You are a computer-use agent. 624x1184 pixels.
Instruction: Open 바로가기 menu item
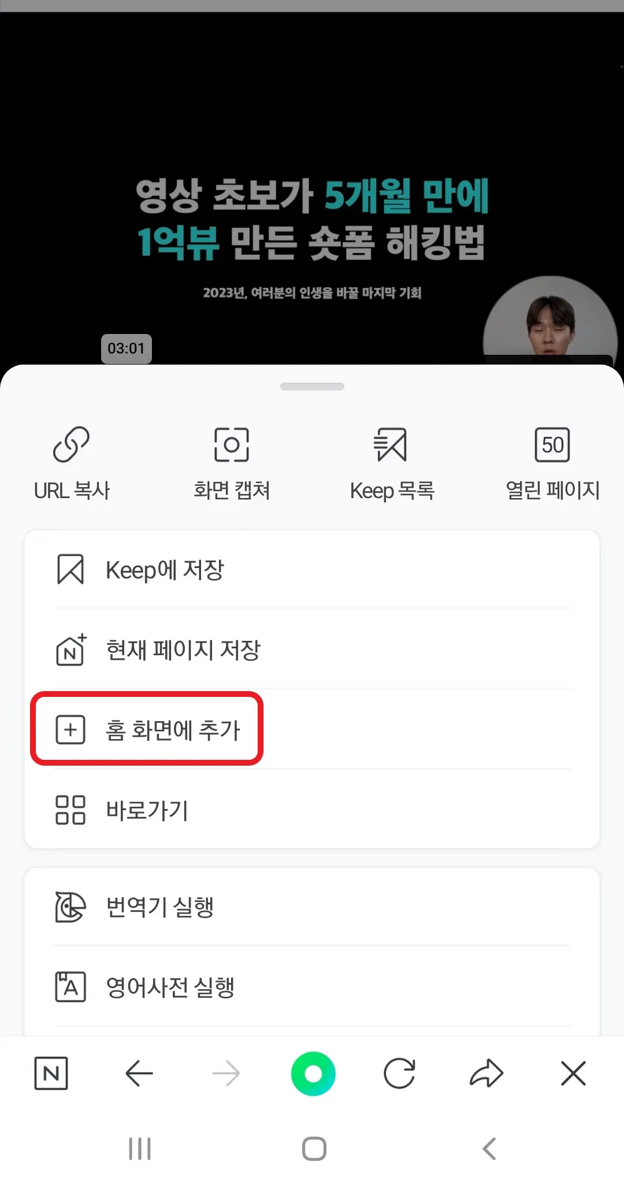point(312,810)
